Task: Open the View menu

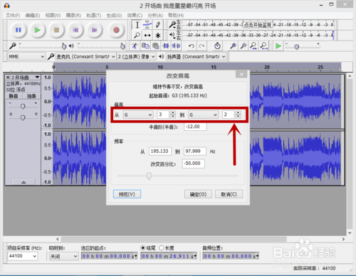Action: 53,16
